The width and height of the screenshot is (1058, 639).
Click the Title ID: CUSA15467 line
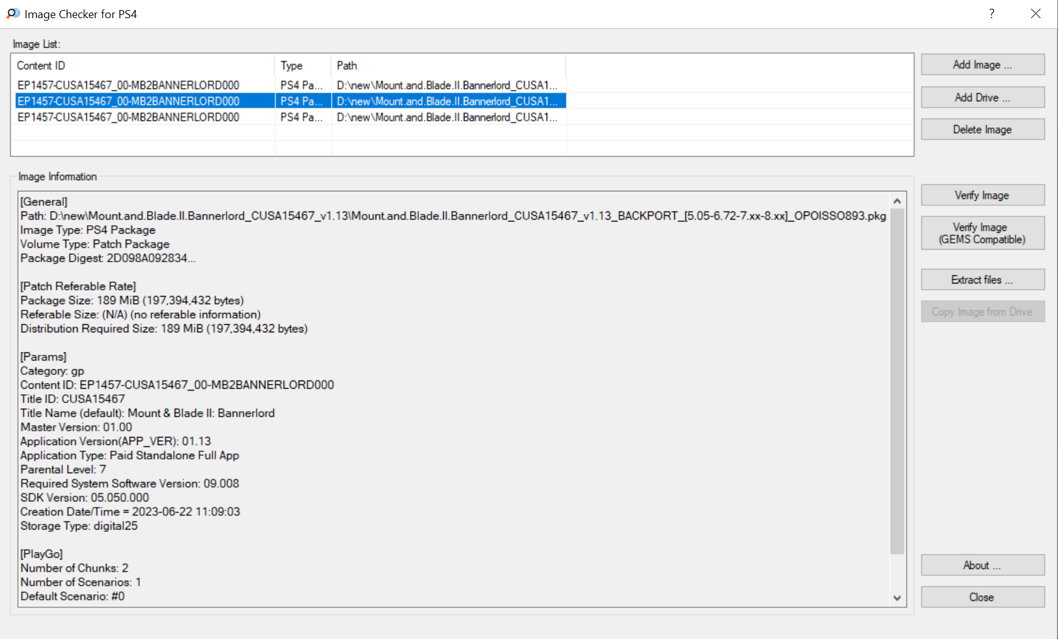tap(73, 399)
